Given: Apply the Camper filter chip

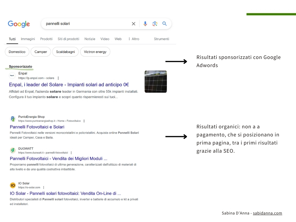Looking at the screenshot, I should point(40,52).
